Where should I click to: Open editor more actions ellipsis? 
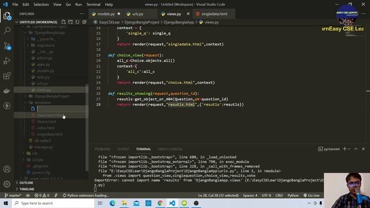(363, 14)
